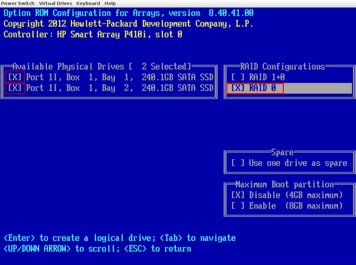Click the RAID Configurations panel title

282,67
